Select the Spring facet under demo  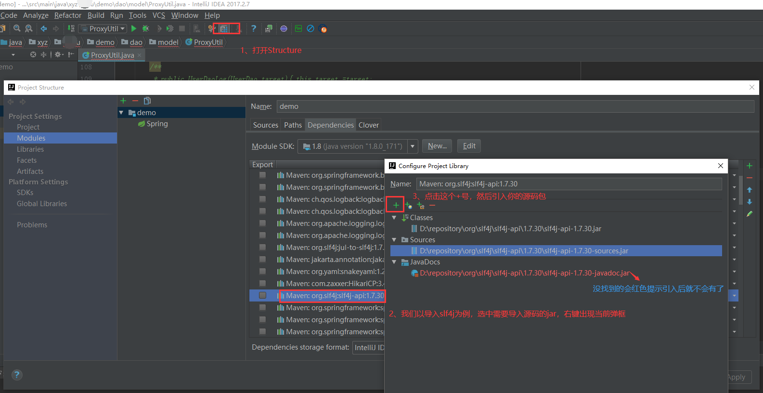coord(153,124)
